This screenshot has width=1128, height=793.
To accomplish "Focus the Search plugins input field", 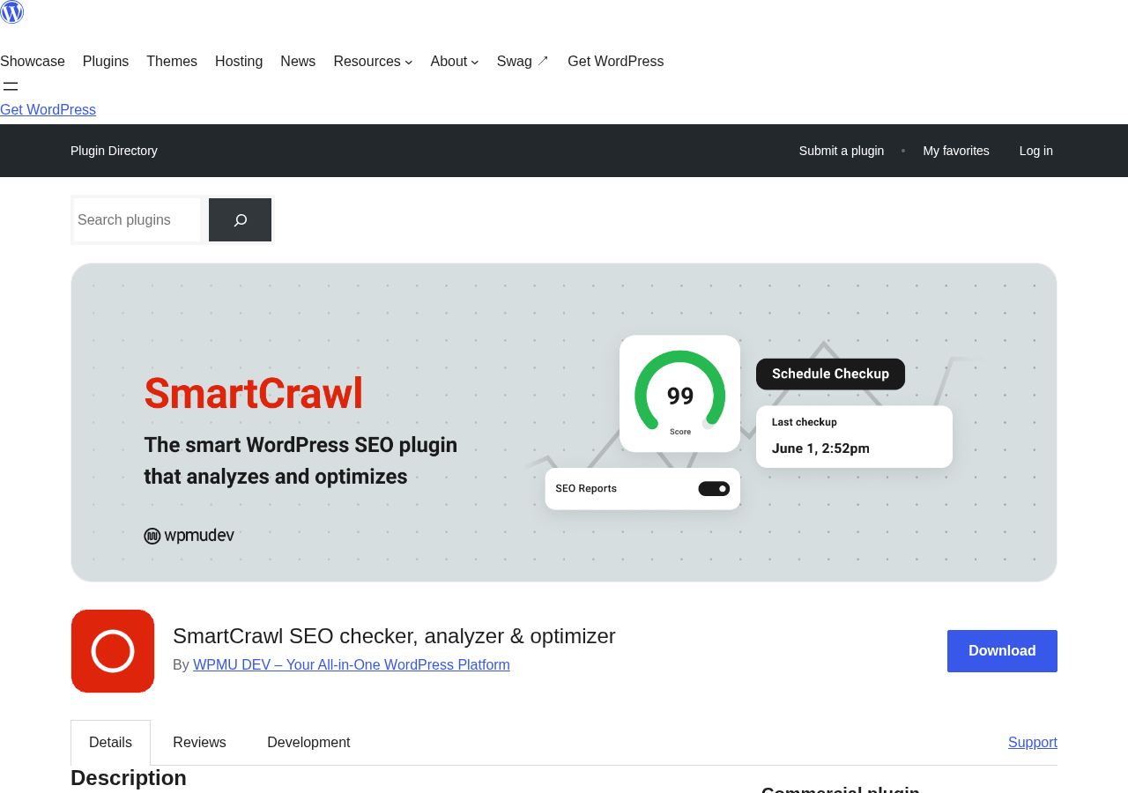I will (137, 220).
